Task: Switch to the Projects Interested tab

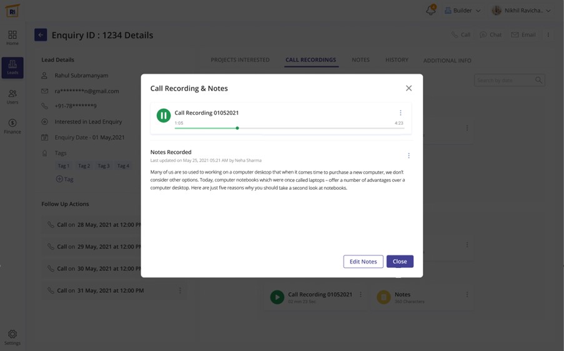Action: tap(240, 60)
